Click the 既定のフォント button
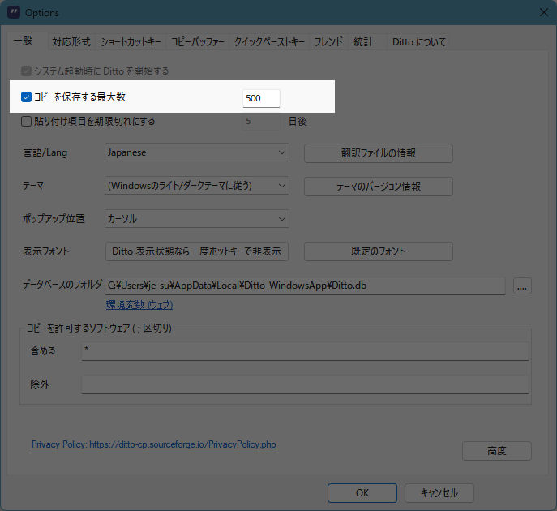The width and height of the screenshot is (557, 511). point(379,251)
